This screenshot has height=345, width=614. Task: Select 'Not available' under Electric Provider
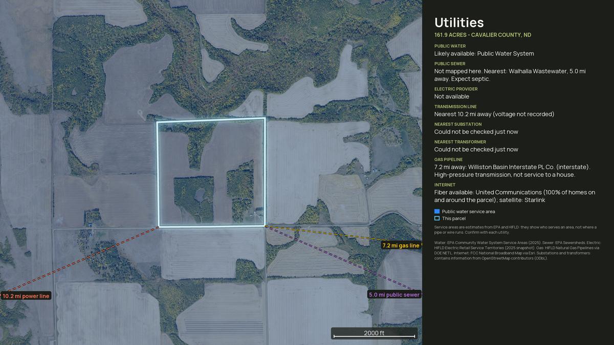tap(452, 97)
